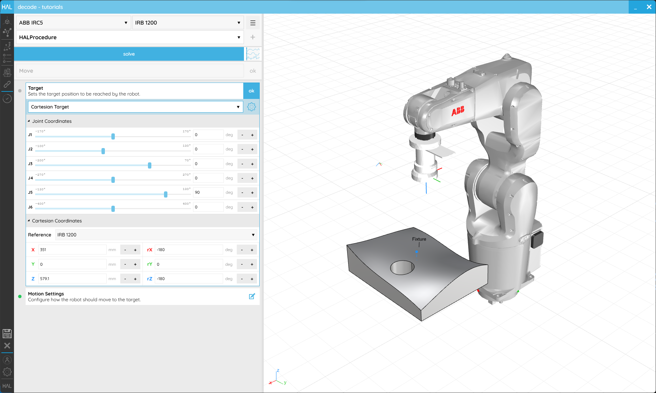Viewport: 656px width, 393px height.
Task: Save the session with floppy disk icon
Action: tap(7, 334)
